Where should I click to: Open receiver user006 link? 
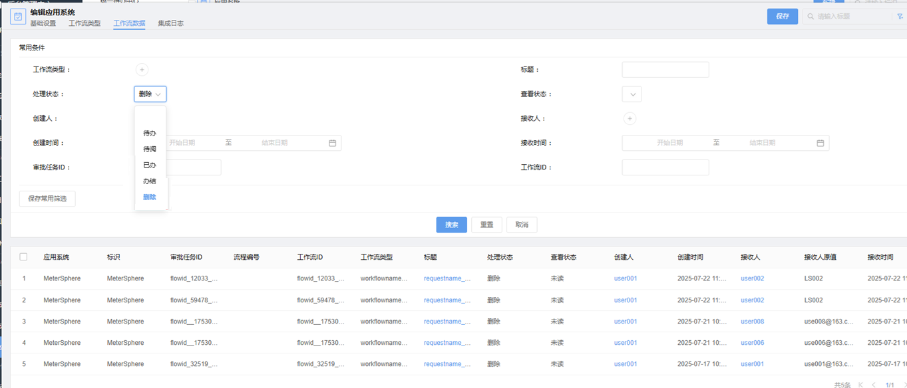(753, 343)
